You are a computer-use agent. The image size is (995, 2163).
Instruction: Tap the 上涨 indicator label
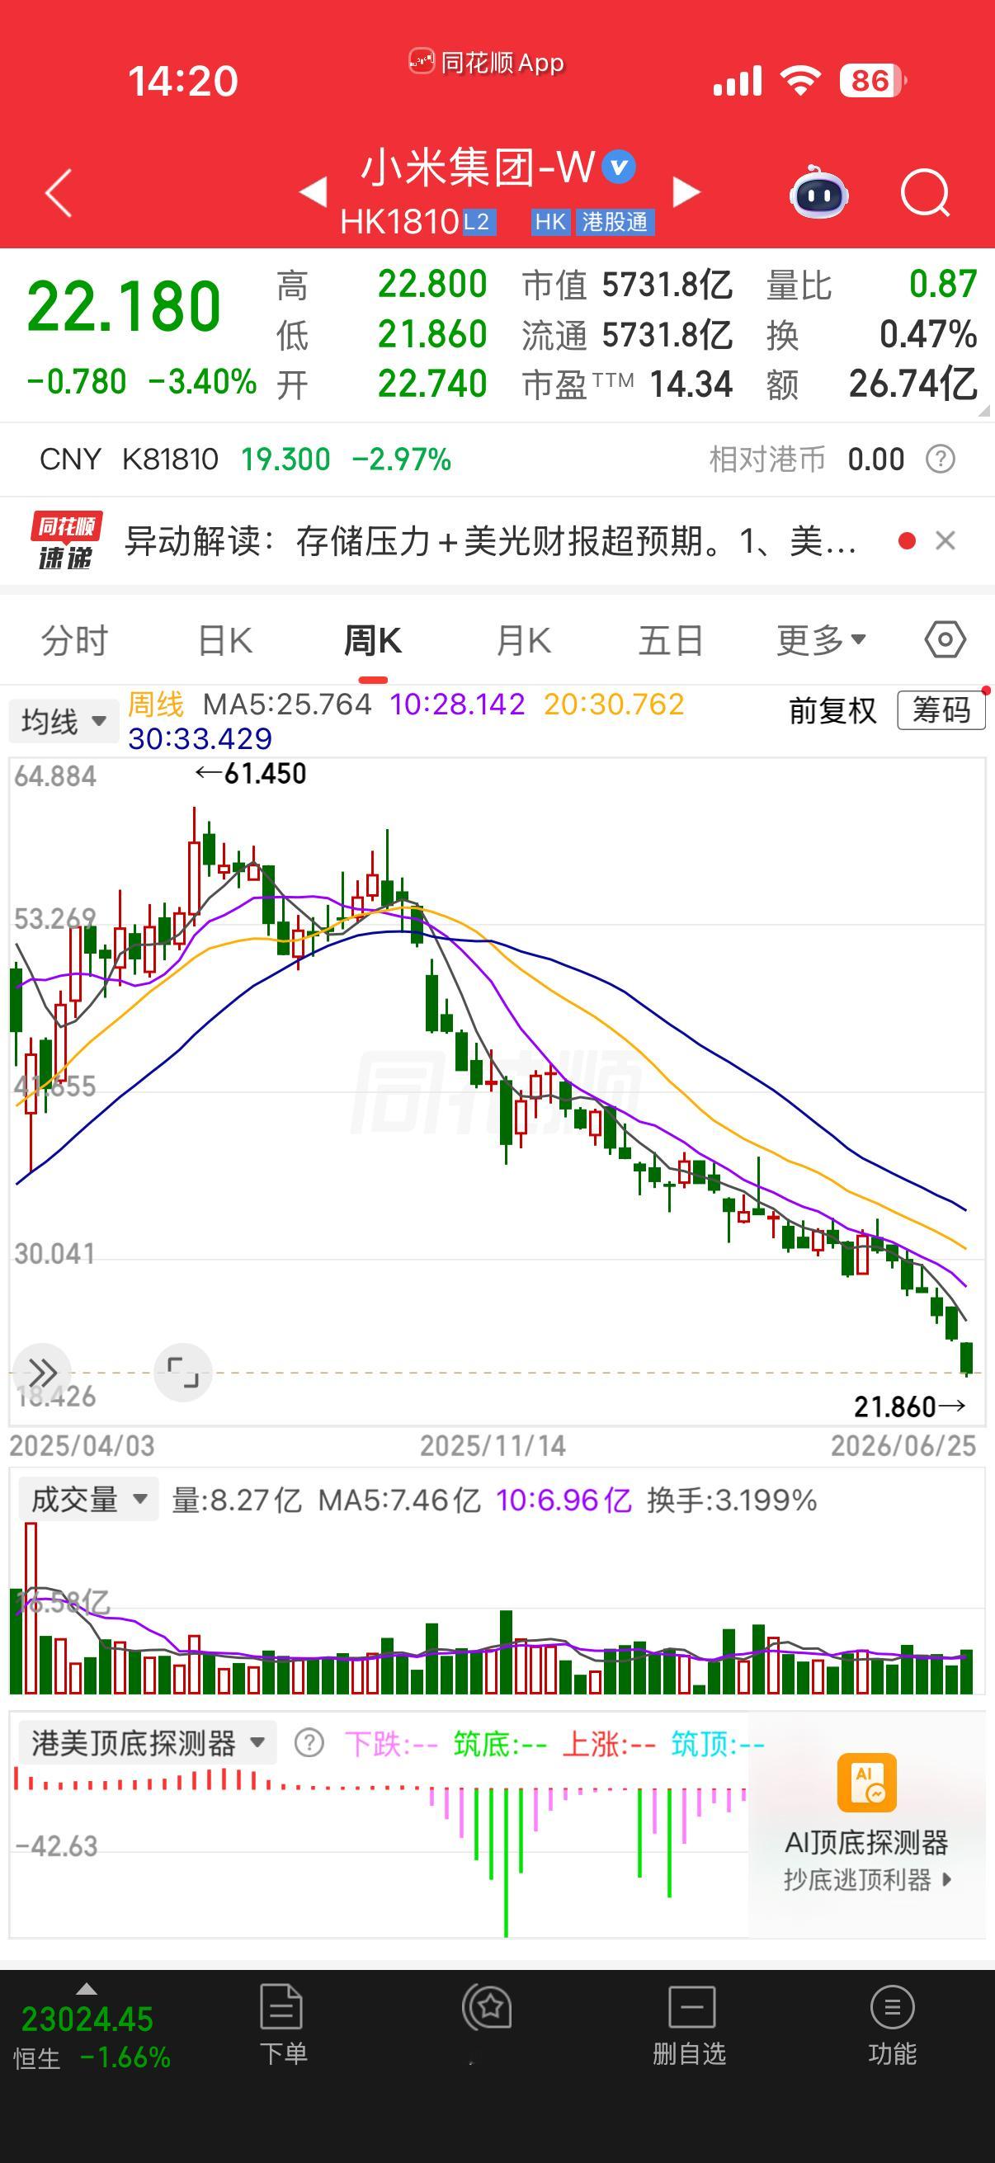[609, 1744]
